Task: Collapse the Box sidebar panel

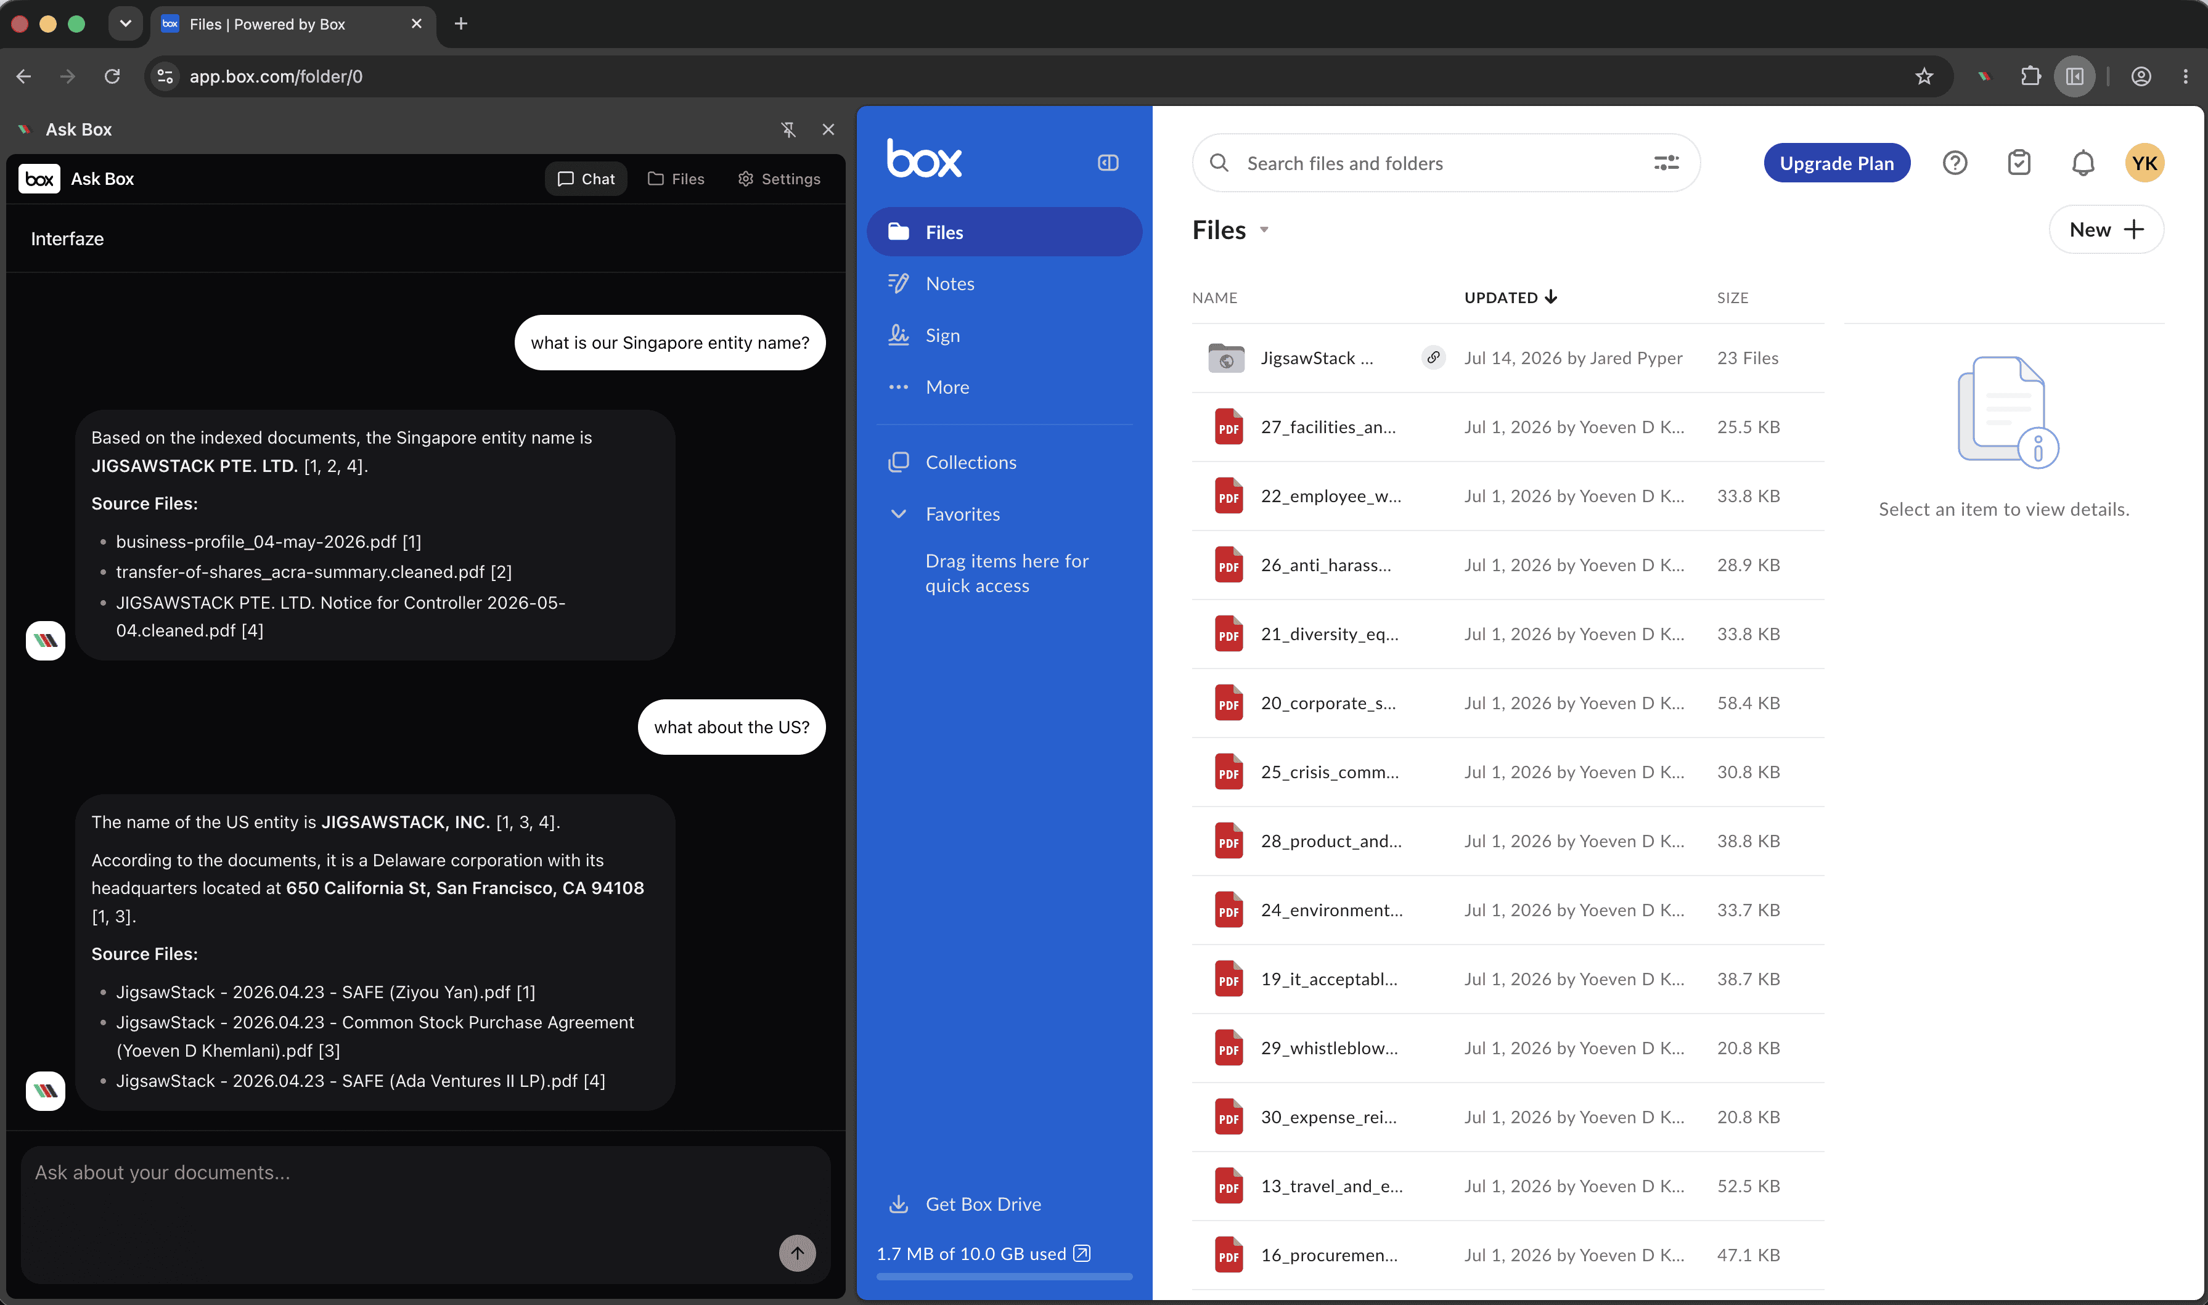Action: (1108, 163)
